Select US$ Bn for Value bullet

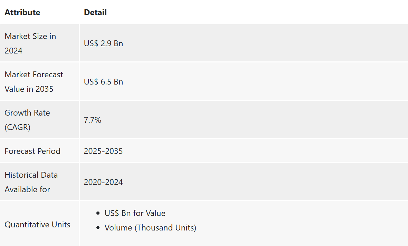coord(135,213)
